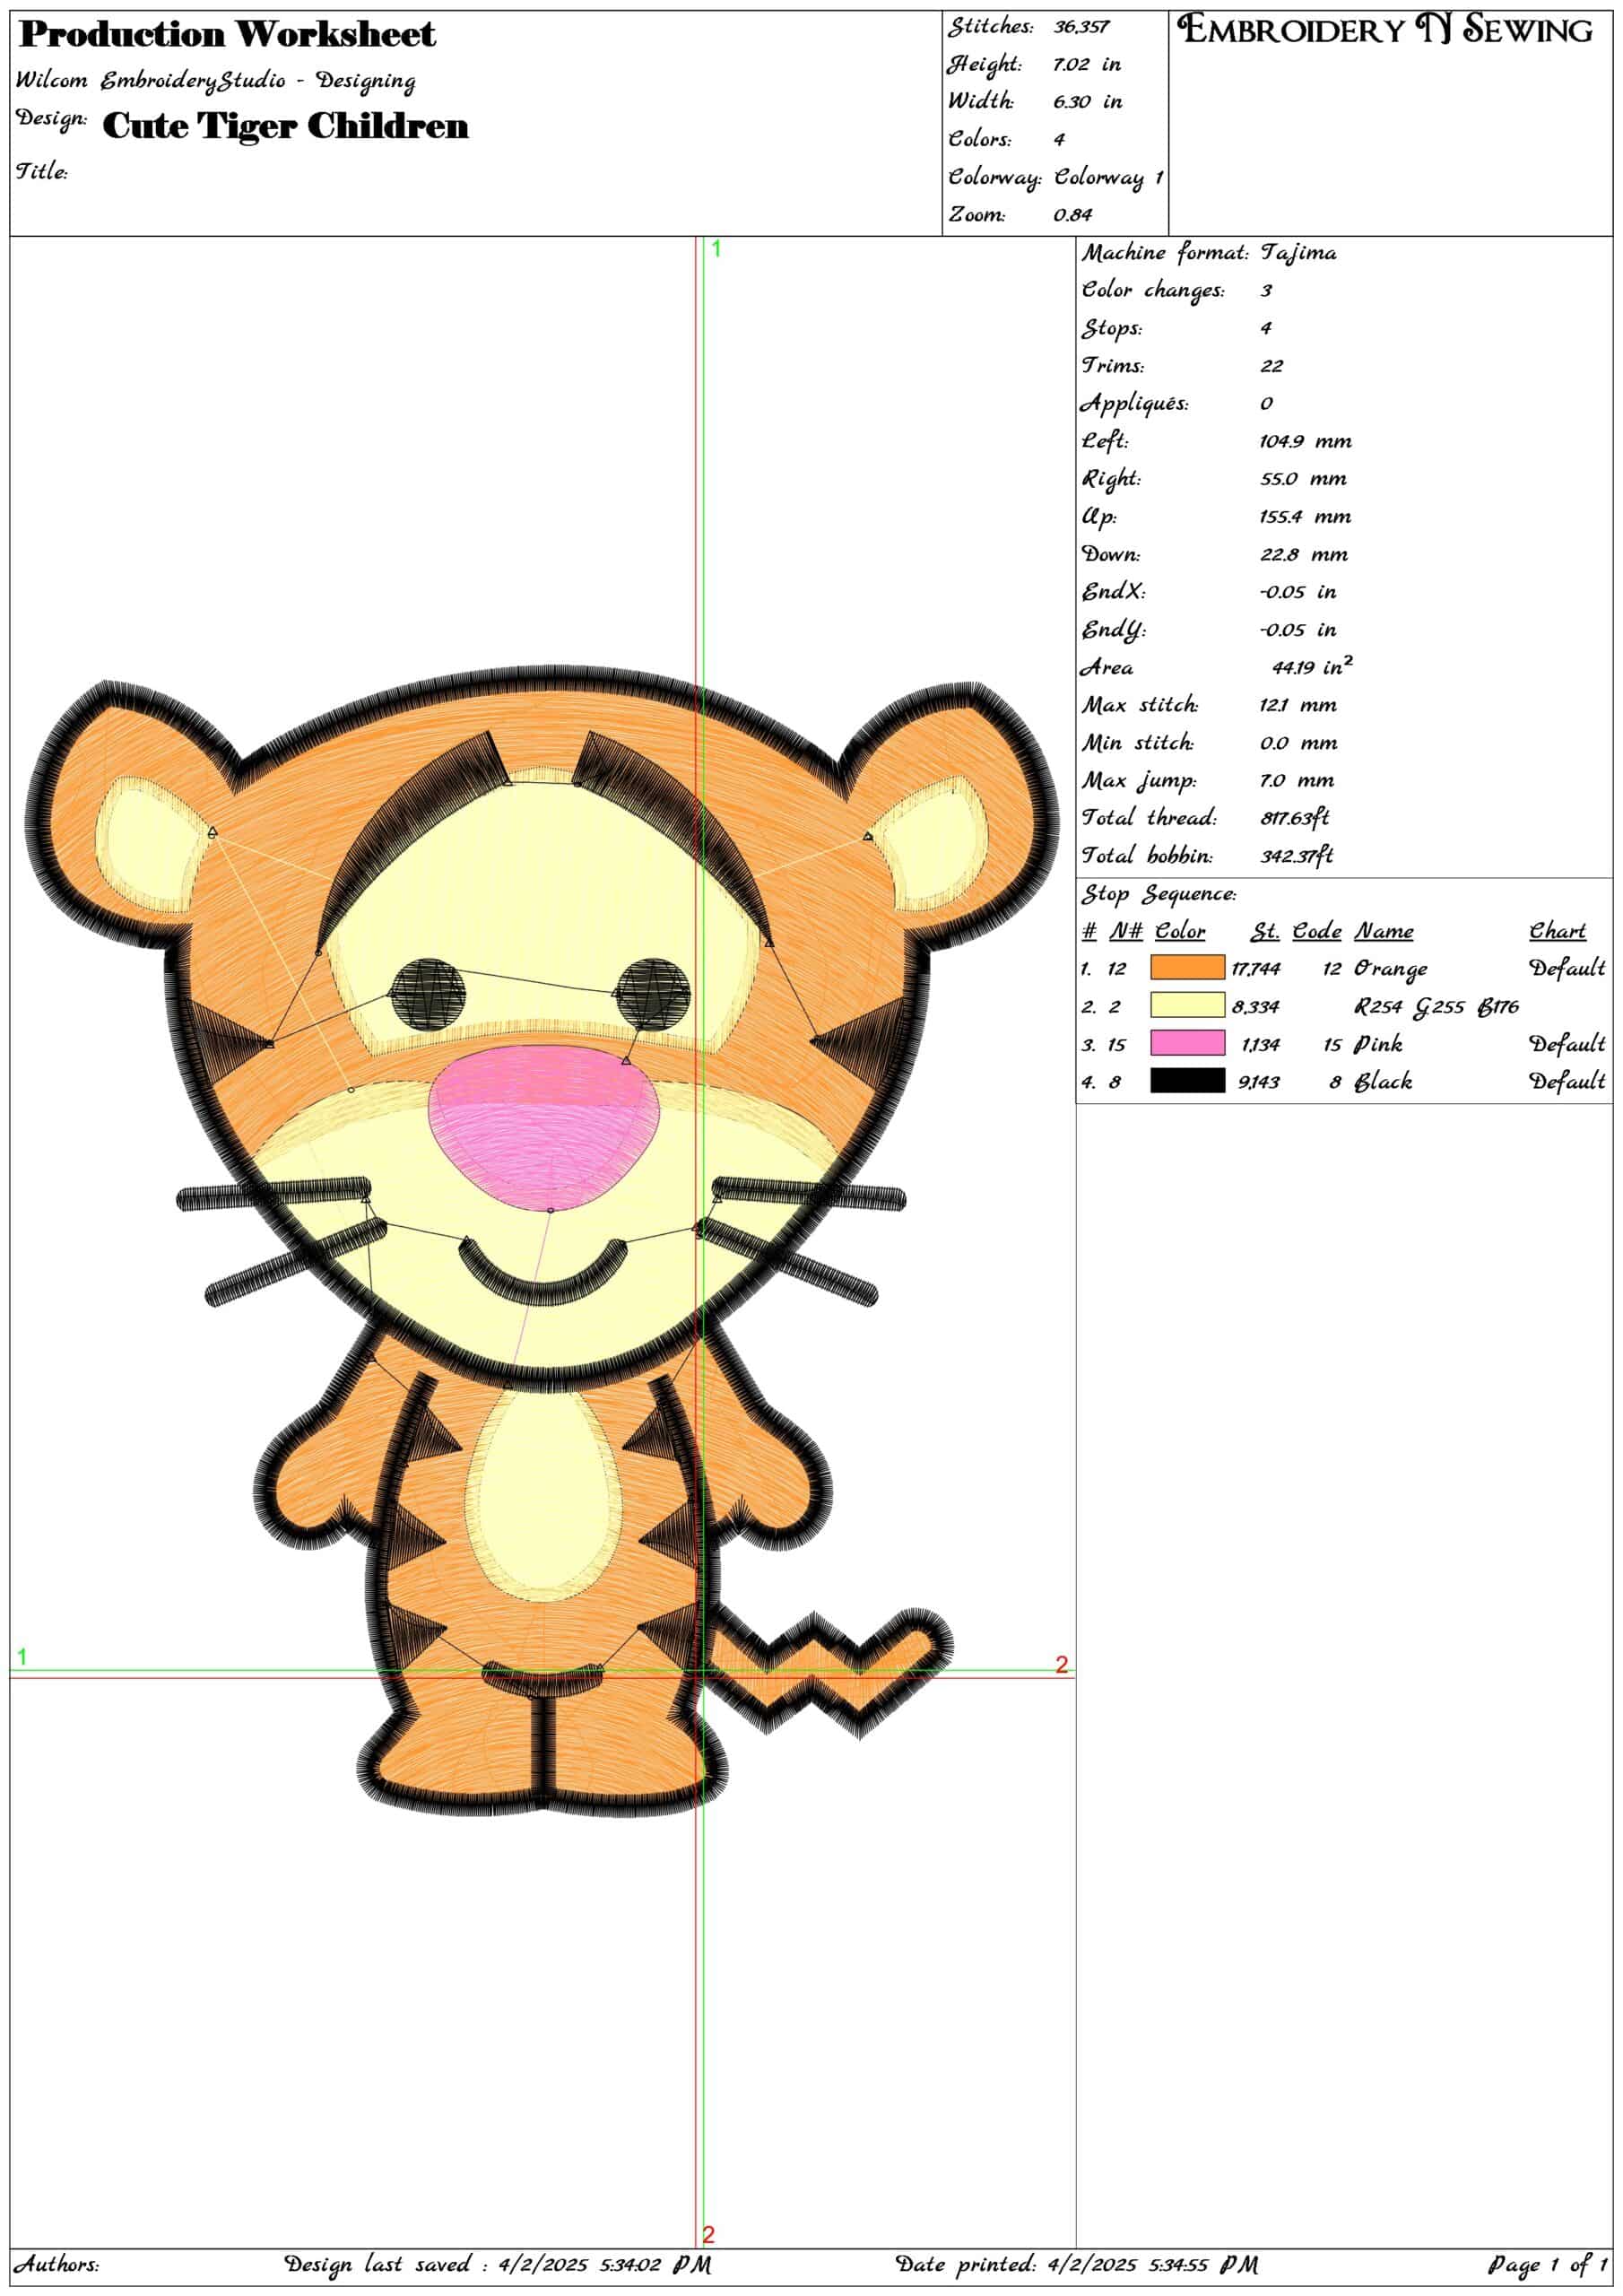Click the 'Page 1 of 1' footer text

click(1548, 2265)
